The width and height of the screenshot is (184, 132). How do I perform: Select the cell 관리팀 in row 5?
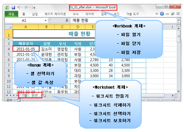(x=62, y=54)
